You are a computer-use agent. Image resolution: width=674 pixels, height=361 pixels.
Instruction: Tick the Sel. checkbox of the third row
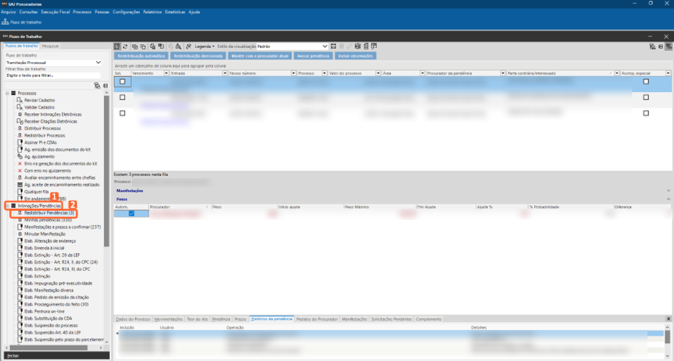123,113
